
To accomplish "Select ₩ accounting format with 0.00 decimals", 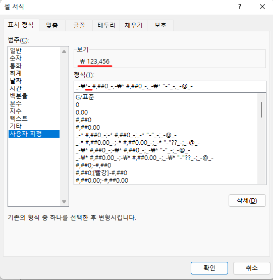I will click(x=166, y=158).
